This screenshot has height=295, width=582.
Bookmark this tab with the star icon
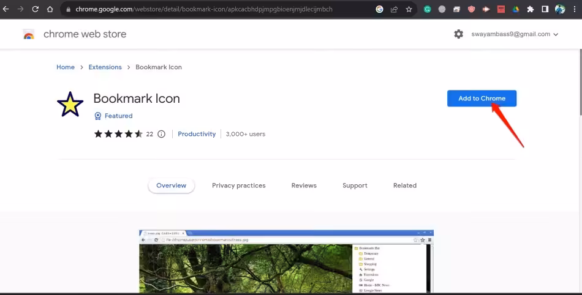tap(409, 9)
